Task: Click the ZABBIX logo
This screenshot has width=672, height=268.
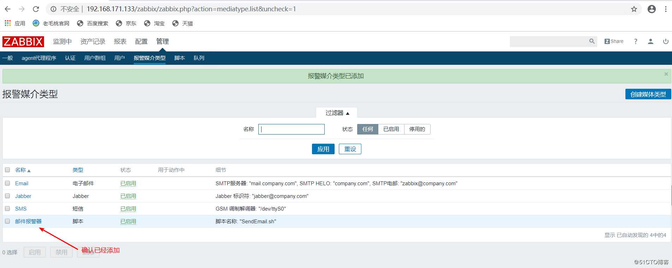Action: (x=23, y=42)
